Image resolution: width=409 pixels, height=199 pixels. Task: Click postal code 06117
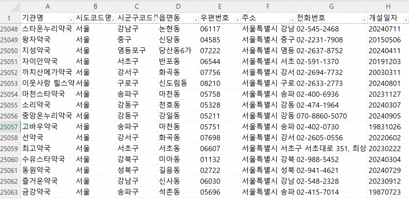coord(220,29)
